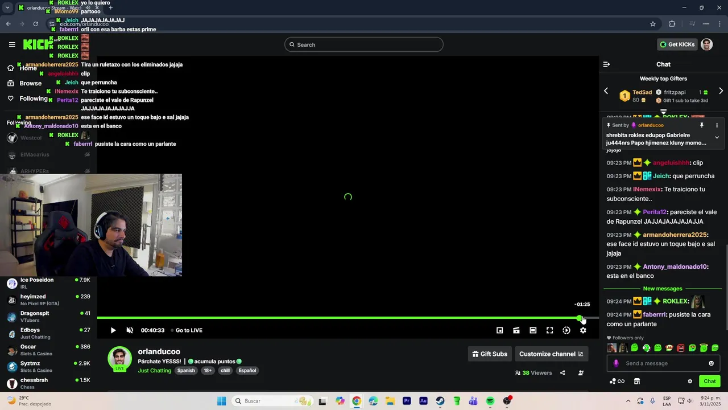Viewport: 728px width, 410px height.
Task: Click the Get KICKs button
Action: 676,44
